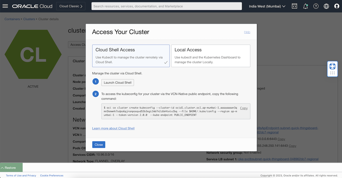Open Terms of Use and Privacy
The width and height of the screenshot is (342, 178).
[x=21, y=176]
